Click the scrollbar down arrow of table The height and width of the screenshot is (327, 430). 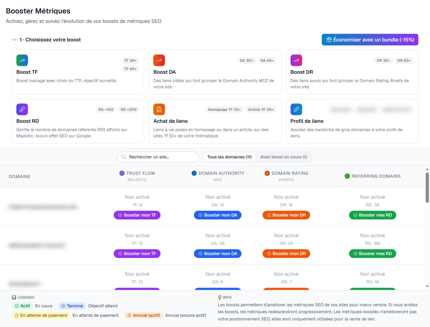click(x=427, y=286)
